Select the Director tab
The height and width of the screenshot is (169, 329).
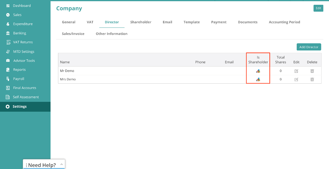(112, 22)
